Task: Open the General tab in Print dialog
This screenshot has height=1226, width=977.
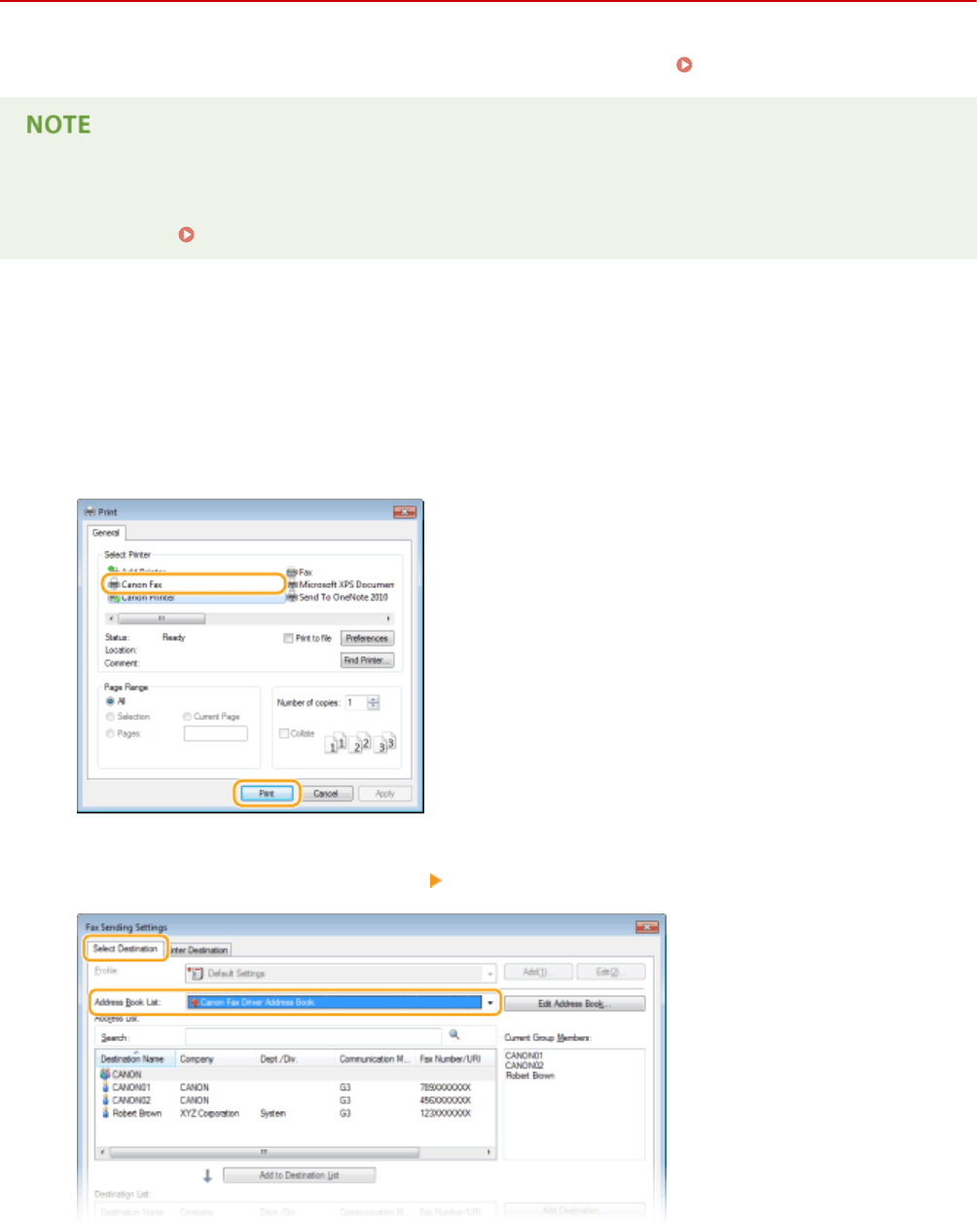Action: click(x=106, y=533)
